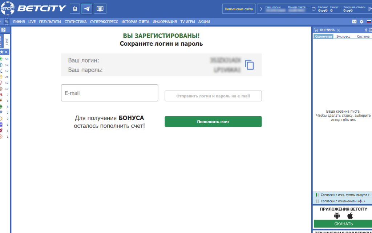Screen dimensions: 372x233
Task: Click the Apple app icon
Action: coord(350,216)
